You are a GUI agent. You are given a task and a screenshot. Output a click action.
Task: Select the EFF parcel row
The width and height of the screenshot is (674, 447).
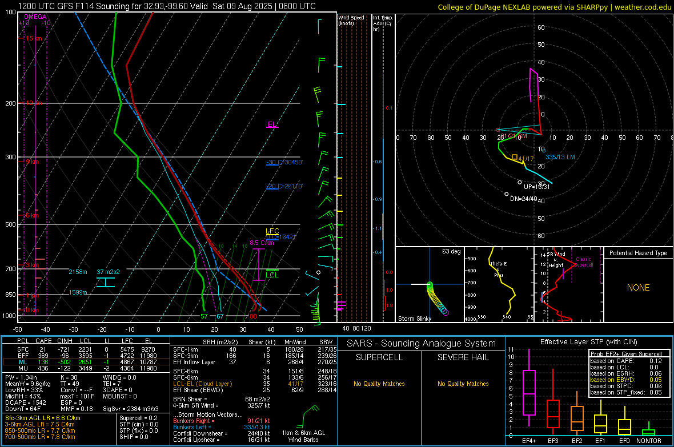pos(86,356)
